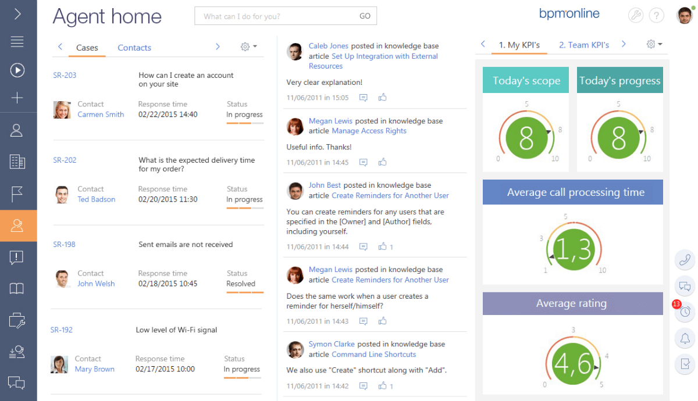Open John Best profile link
Viewport: 698px width, 401px height.
click(325, 185)
